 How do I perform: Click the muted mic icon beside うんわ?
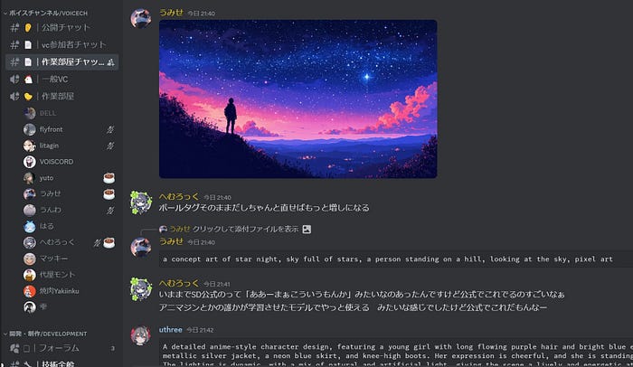110,210
